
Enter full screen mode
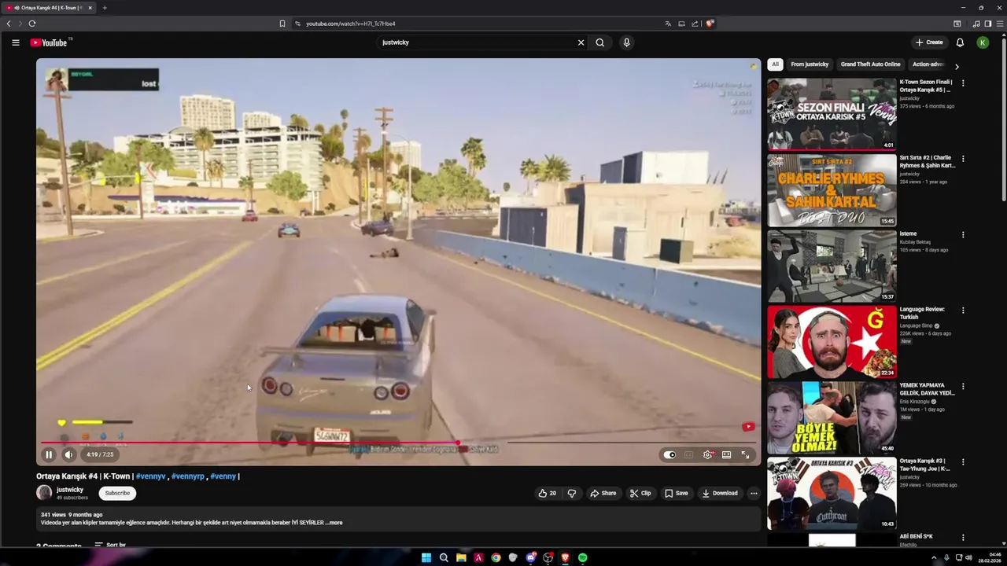click(x=745, y=454)
